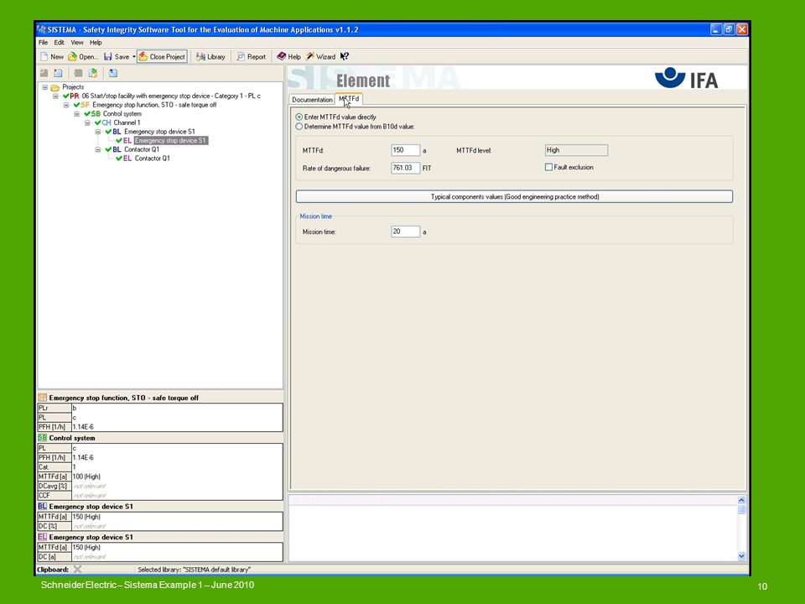Screen dimensions: 805x604
Task: Select Enter MTTFd value directly
Action: (299, 117)
